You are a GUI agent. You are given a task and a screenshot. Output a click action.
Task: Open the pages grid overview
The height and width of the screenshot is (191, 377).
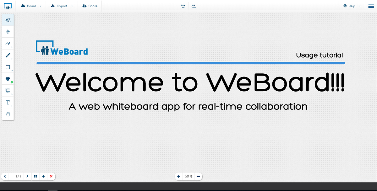[x=36, y=176]
